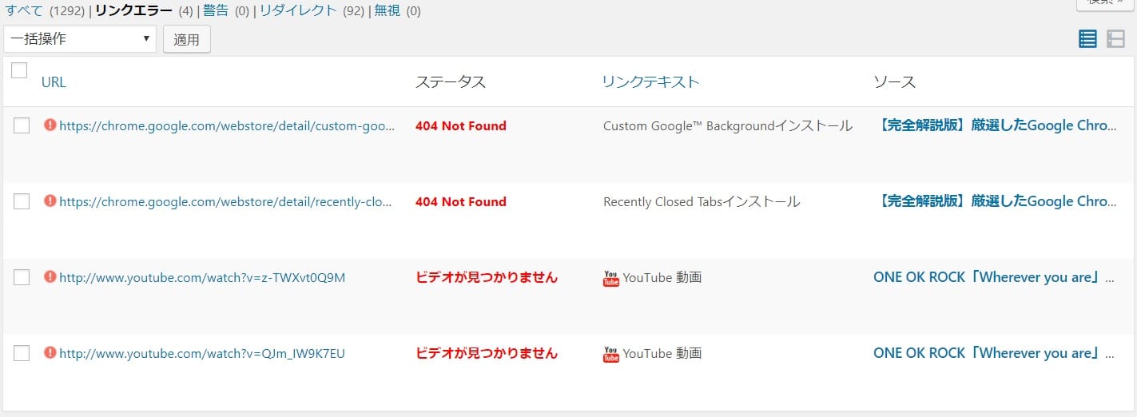Click Recently Closed Tabsインストール link text
The height and width of the screenshot is (417, 1137).
coord(702,201)
